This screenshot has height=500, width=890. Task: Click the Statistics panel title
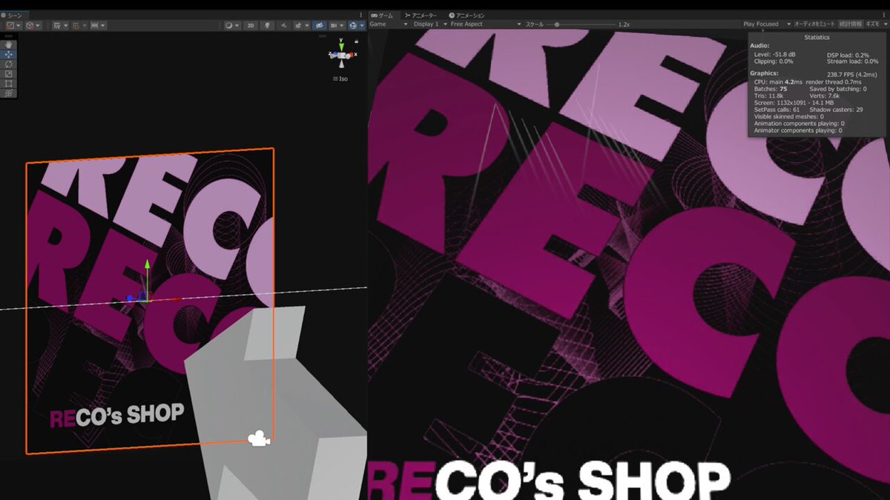point(817,37)
